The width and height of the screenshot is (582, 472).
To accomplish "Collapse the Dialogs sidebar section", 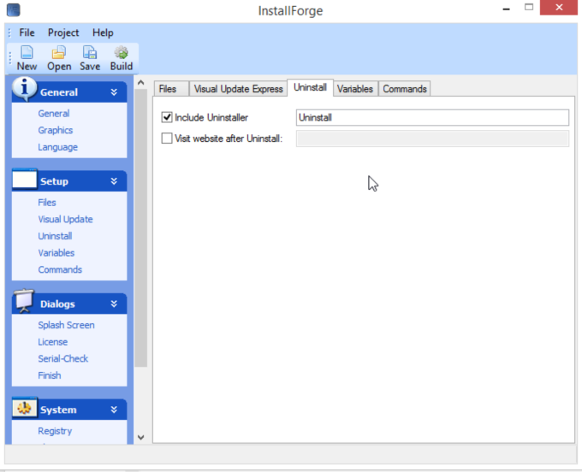I will [114, 304].
